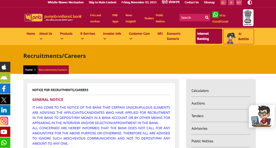Image resolution: width=276 pixels, height=148 pixels.
Task: Expand the Products dropdown chevron
Action: coord(62,39)
